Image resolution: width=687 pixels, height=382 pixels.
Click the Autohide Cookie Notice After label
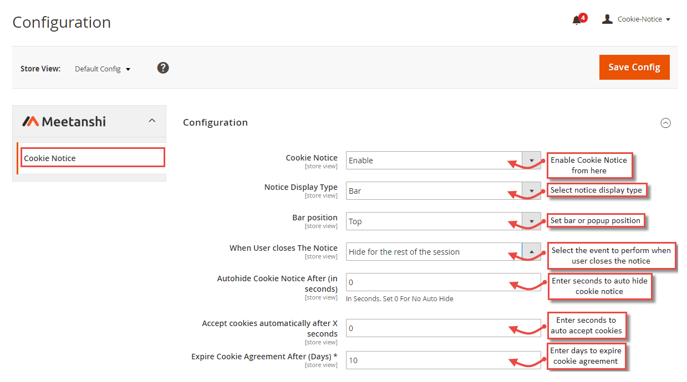coord(277,283)
